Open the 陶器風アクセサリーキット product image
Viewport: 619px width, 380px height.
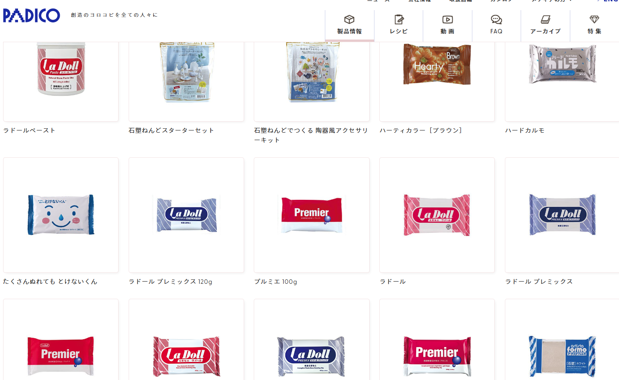(x=312, y=72)
